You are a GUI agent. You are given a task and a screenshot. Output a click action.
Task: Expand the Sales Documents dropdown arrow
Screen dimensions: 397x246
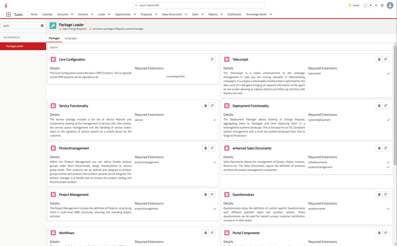pos(187,15)
